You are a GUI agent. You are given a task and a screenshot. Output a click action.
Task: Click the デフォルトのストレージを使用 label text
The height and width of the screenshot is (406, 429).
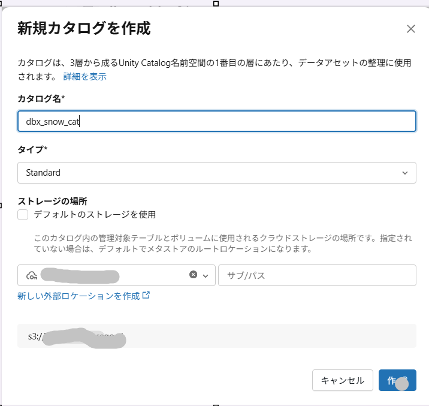[x=95, y=215]
